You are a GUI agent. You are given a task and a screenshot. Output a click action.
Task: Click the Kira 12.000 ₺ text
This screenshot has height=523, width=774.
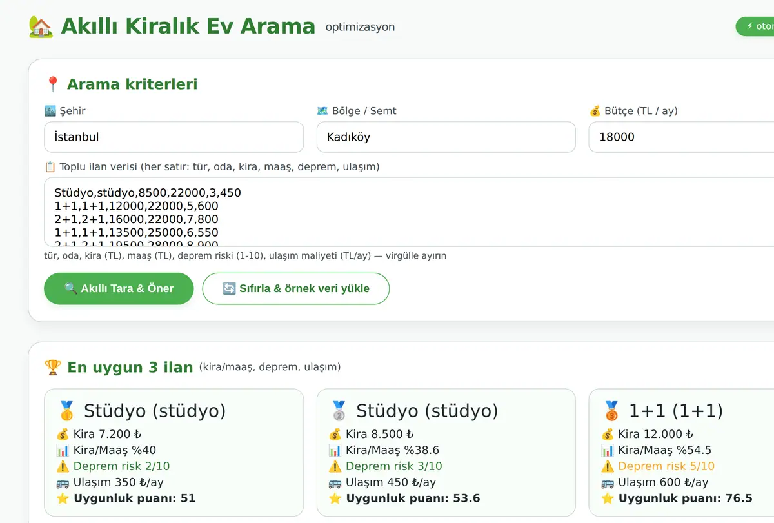pos(656,434)
